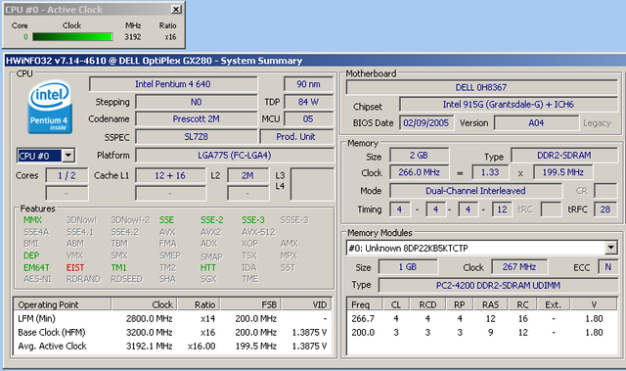Click the greyed Legacy label

coord(597,123)
